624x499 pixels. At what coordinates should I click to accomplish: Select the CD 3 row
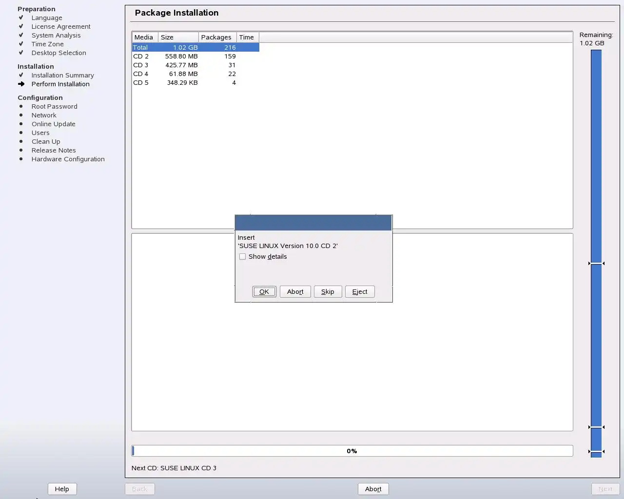pyautogui.click(x=195, y=65)
